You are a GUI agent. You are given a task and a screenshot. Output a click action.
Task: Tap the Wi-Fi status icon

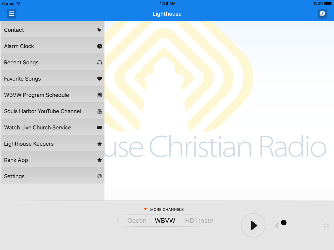[x=18, y=3]
